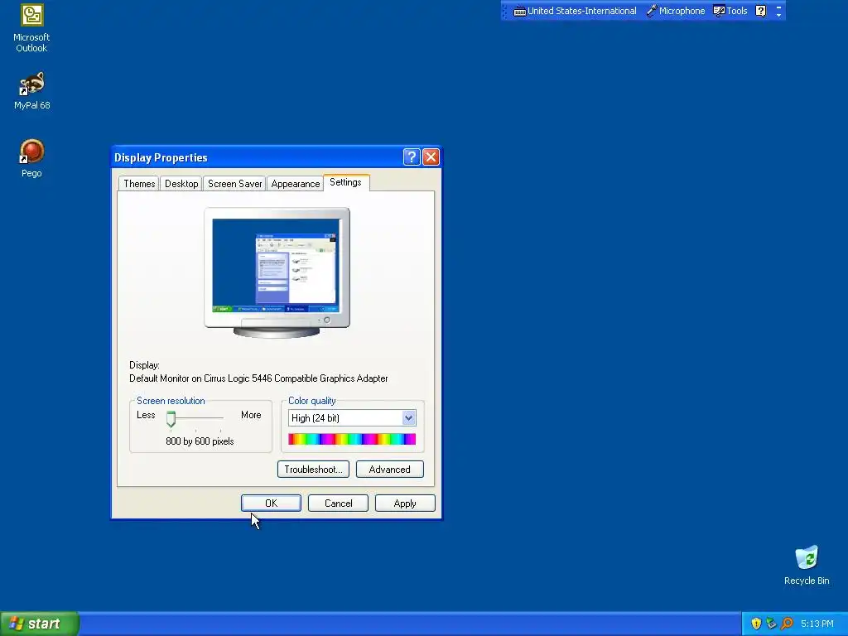Click the monitor preview image
Viewport: 848px width, 636px height.
[x=277, y=272]
